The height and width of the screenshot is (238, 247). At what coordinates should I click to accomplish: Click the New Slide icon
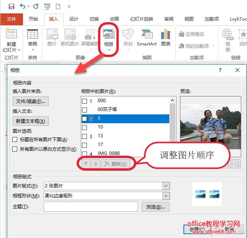[x=11, y=35]
